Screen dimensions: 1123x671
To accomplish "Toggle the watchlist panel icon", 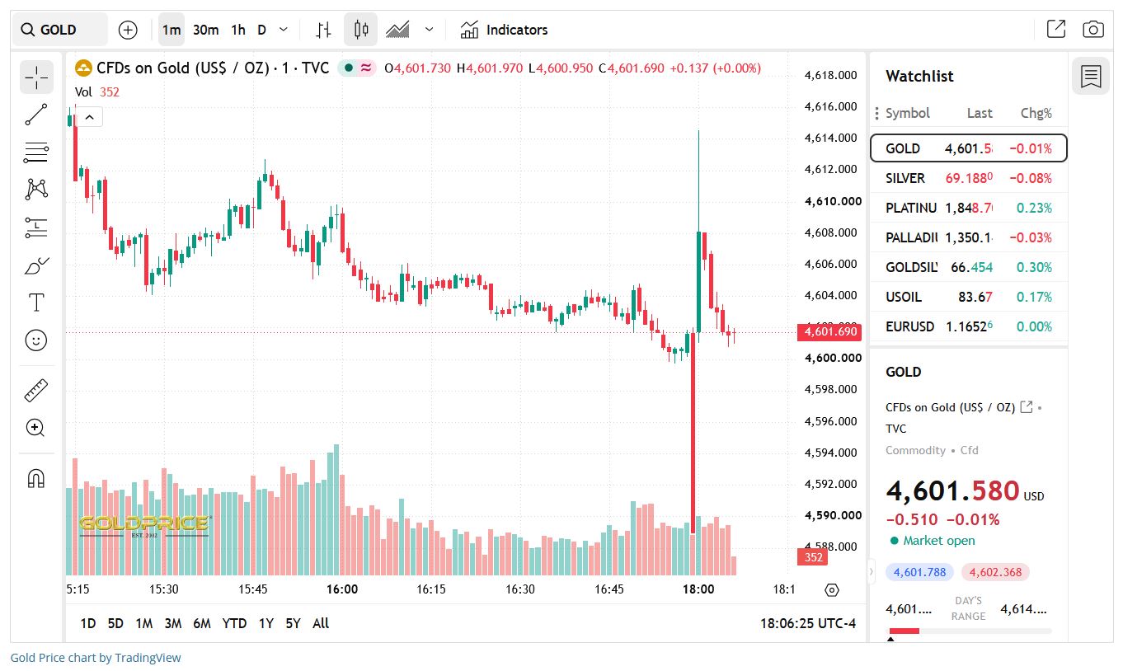I will pos(1091,77).
